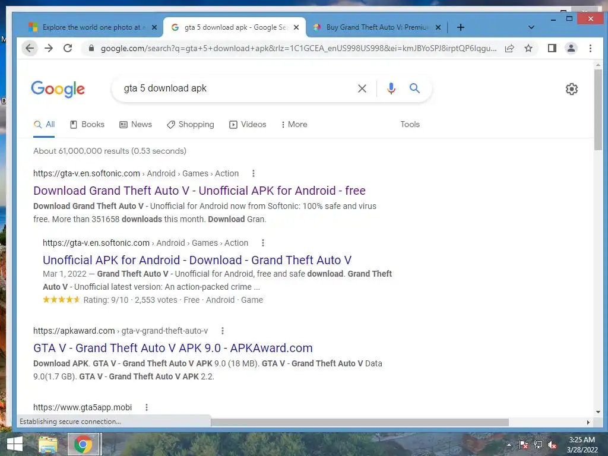Click the blue magnifier search button
This screenshot has width=608, height=456.
pos(414,88)
